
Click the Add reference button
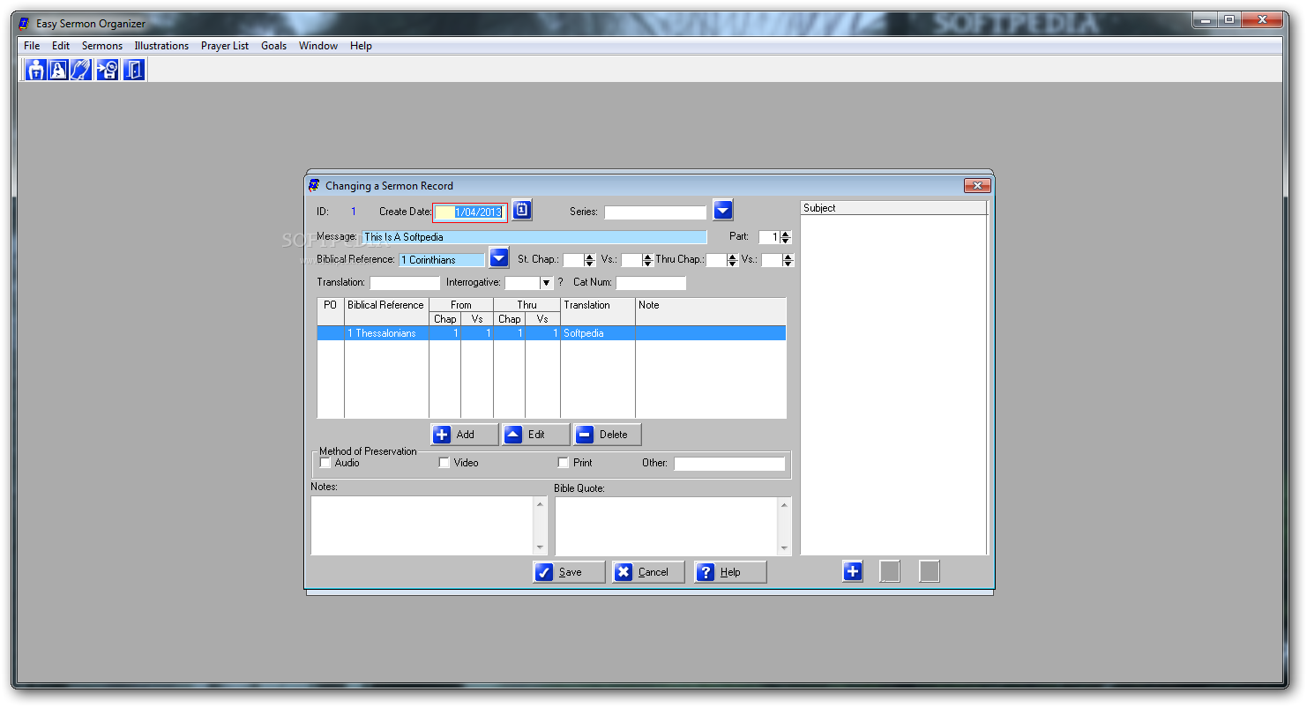coord(465,435)
